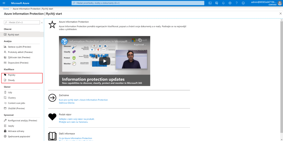Open Content scan jobs item

[17, 103]
